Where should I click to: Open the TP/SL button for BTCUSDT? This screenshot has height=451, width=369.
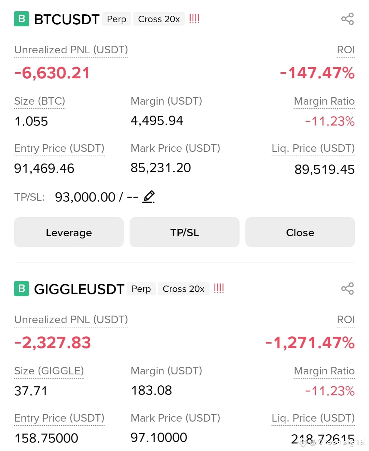coord(184,232)
